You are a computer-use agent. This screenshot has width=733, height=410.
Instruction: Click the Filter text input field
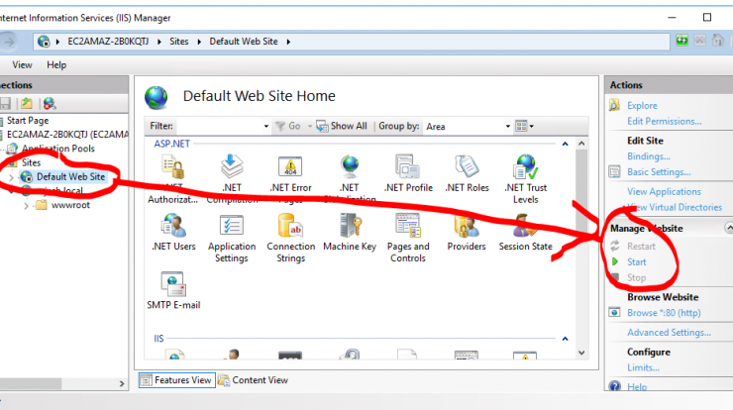tap(219, 126)
